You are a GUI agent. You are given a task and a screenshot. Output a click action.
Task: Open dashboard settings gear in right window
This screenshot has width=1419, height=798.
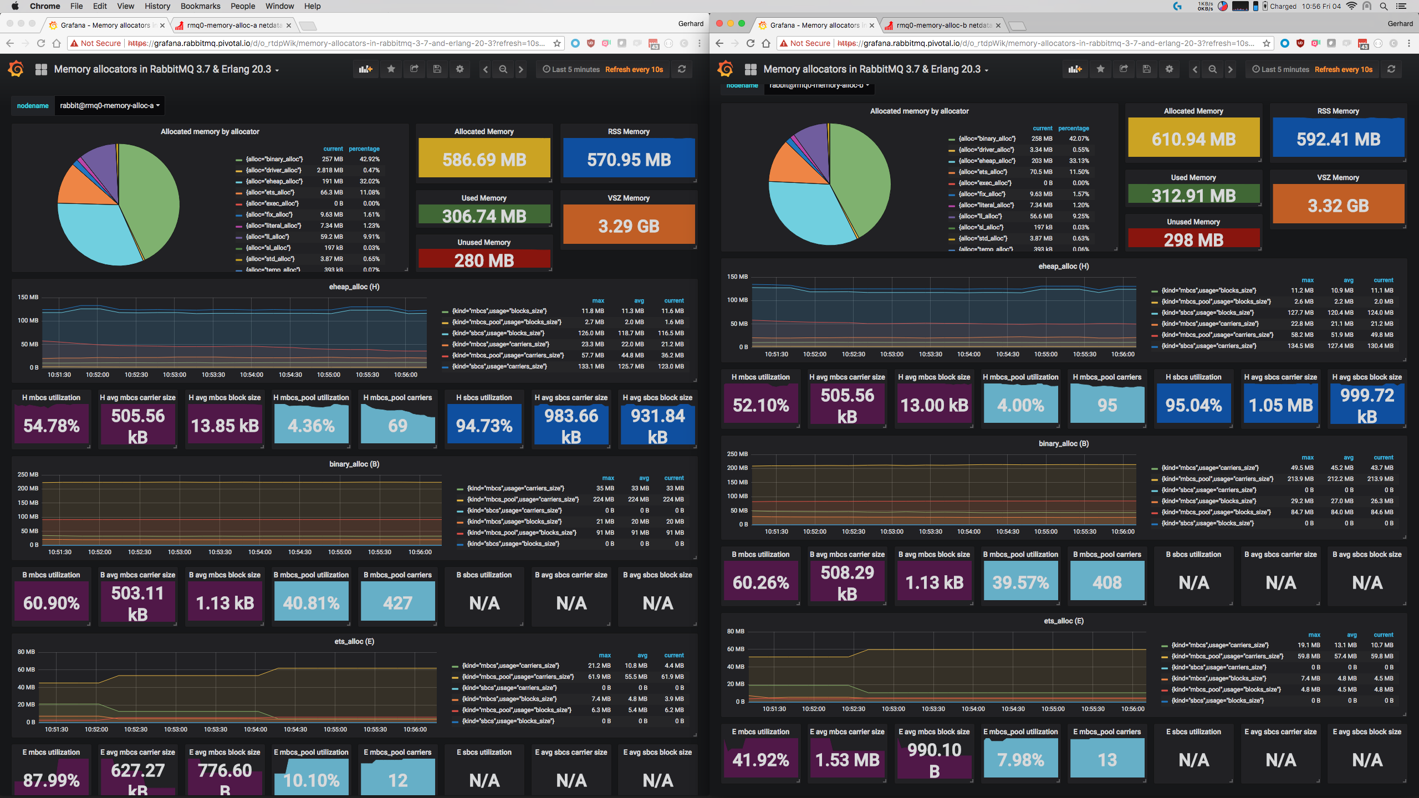(x=1169, y=69)
